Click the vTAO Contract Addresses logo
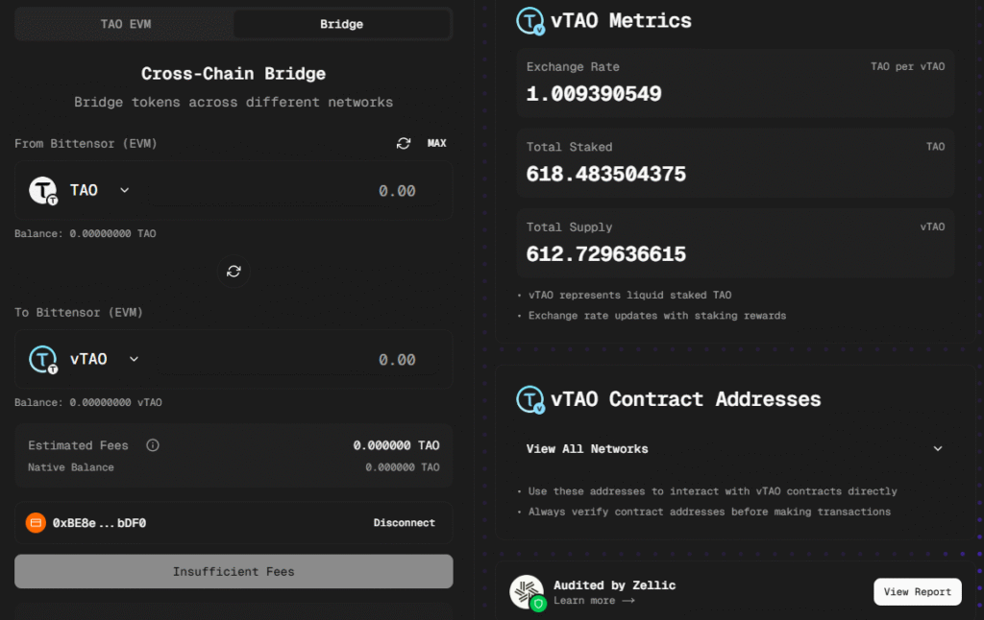Screen dimensions: 984x620 (x=530, y=399)
